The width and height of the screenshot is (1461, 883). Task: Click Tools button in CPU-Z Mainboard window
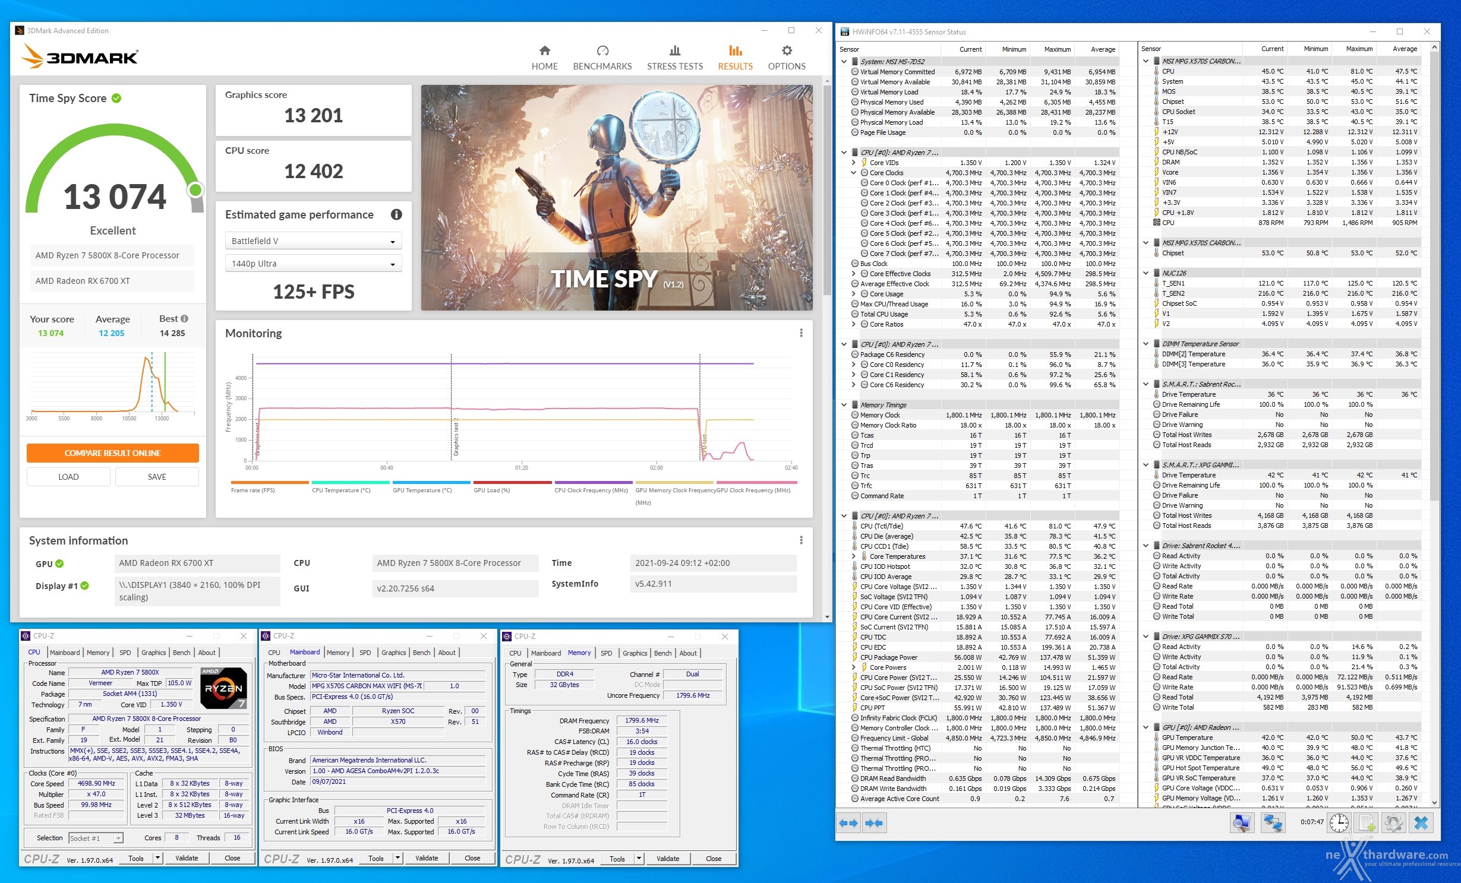(376, 858)
